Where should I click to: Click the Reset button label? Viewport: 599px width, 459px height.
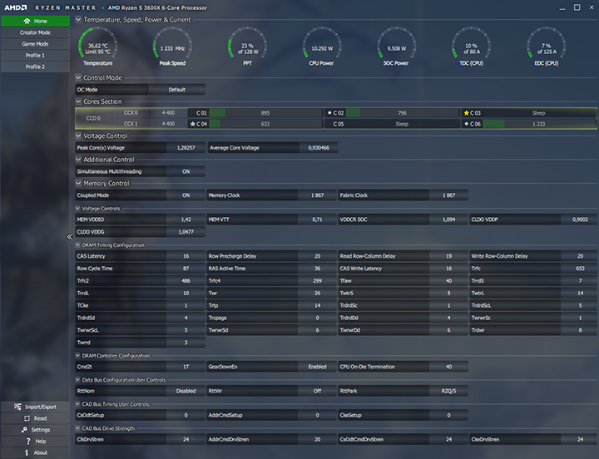point(41,418)
